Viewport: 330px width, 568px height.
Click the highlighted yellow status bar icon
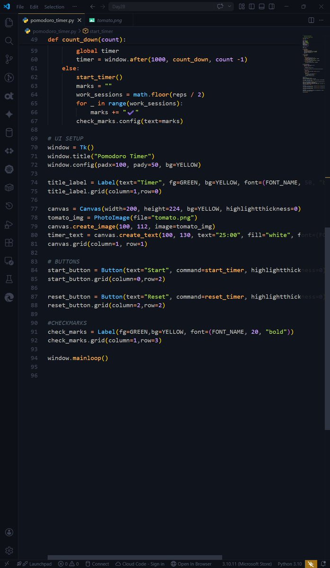311,564
